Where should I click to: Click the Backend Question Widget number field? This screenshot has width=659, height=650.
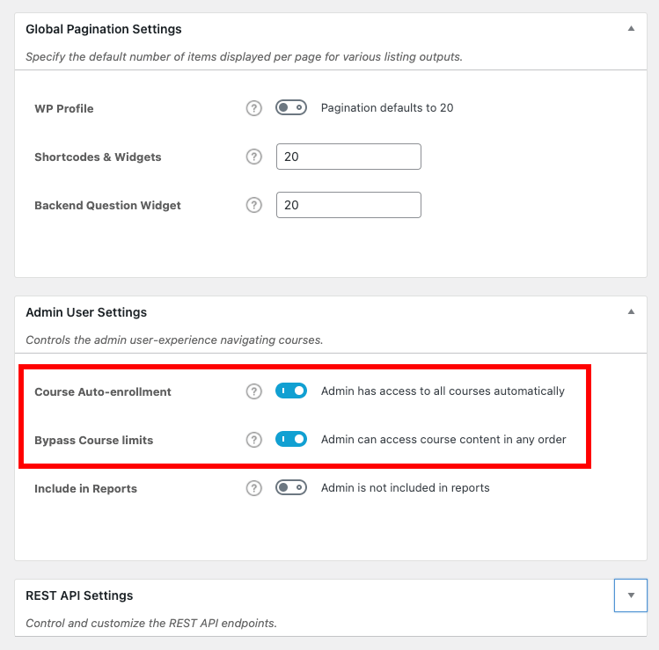(348, 205)
